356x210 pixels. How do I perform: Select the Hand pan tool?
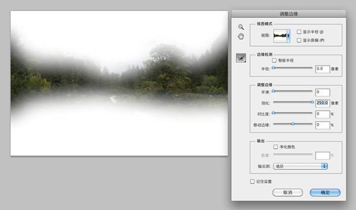click(241, 36)
